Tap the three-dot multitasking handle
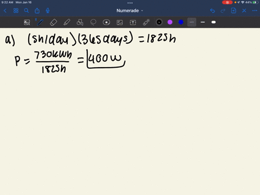This screenshot has width=260, height=195. pyautogui.click(x=130, y=3)
